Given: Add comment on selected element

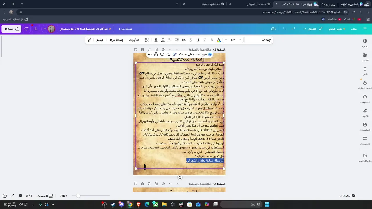Looking at the screenshot, I should (x=162, y=54).
